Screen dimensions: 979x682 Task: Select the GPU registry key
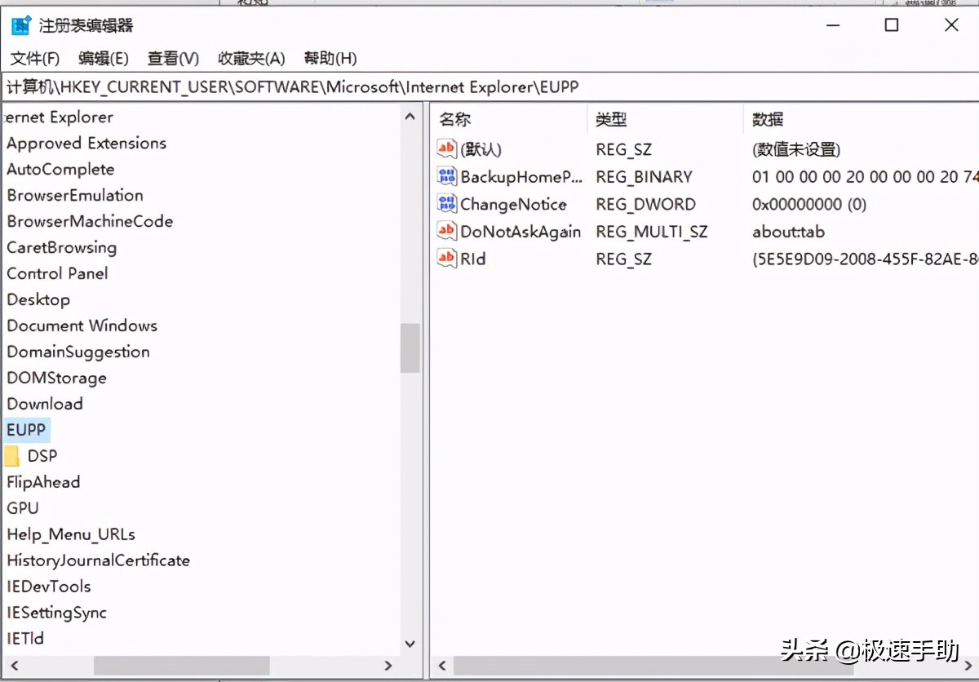(22, 507)
